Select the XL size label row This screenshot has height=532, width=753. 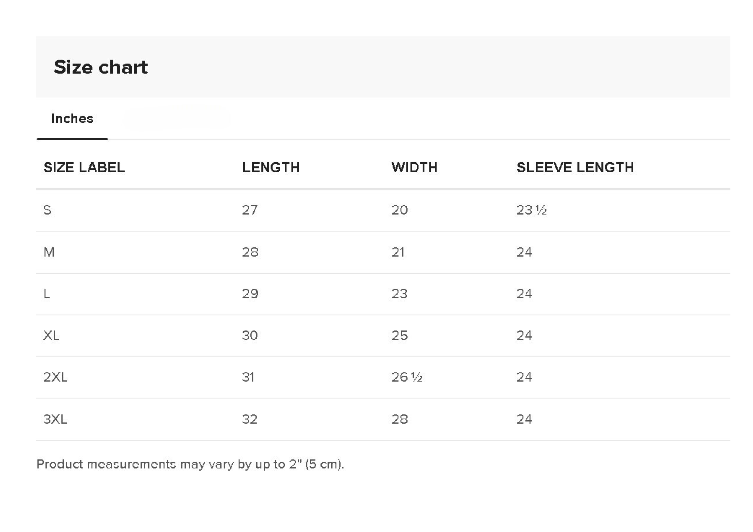coord(51,336)
